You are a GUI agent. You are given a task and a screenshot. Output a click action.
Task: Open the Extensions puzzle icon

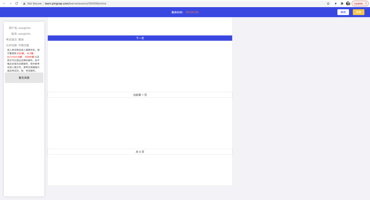(342, 3)
